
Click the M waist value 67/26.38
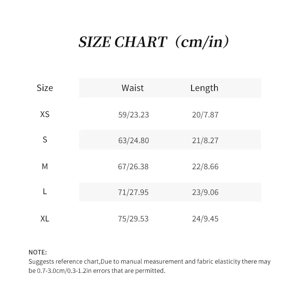(134, 167)
